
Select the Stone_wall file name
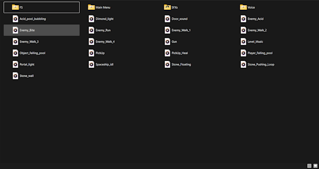click(27, 76)
